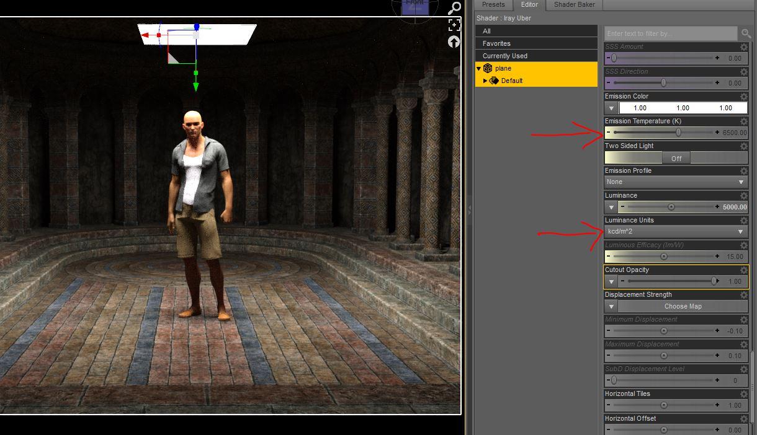
Task: Select the Default surface tree item
Action: [x=536, y=81]
